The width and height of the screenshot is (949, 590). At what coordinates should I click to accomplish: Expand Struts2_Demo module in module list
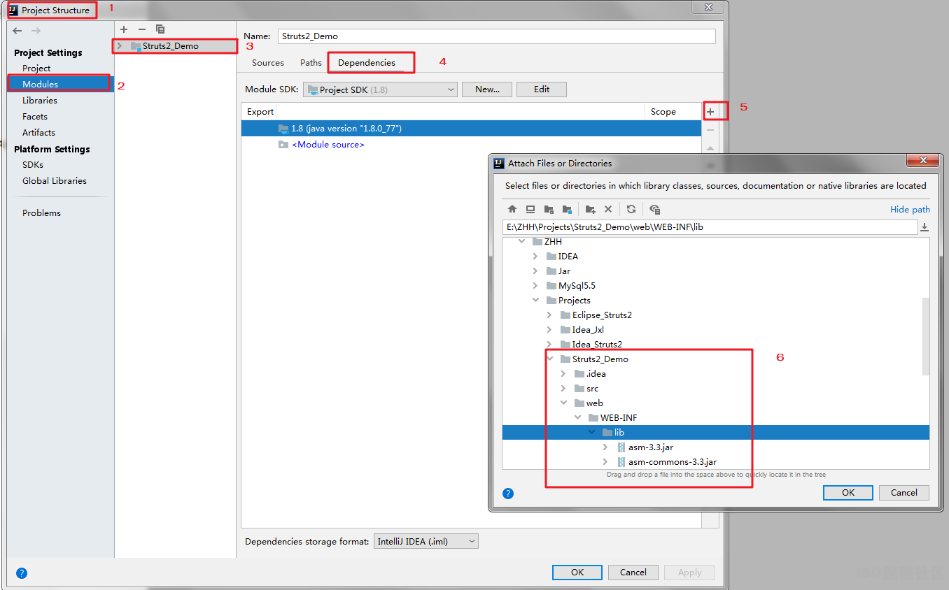[120, 46]
